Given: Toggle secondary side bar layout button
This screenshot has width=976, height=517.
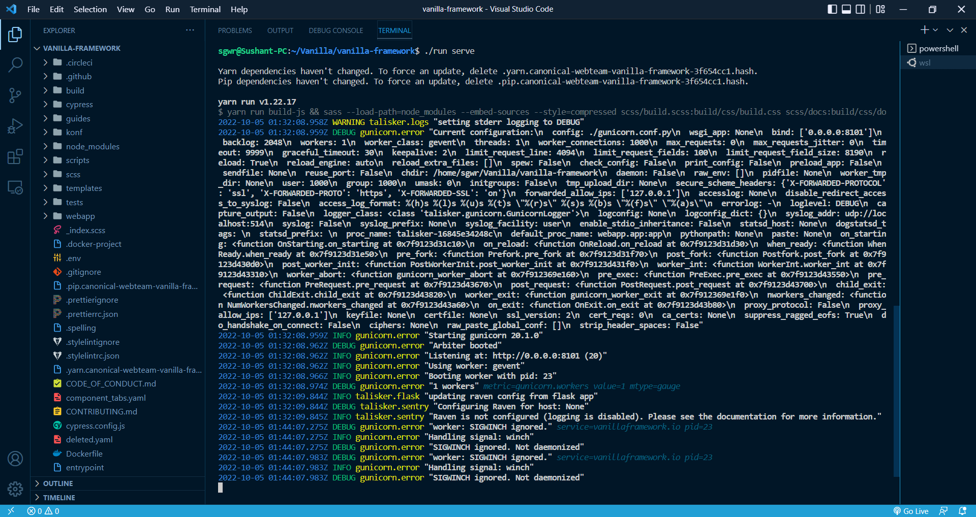Looking at the screenshot, I should tap(861, 9).
